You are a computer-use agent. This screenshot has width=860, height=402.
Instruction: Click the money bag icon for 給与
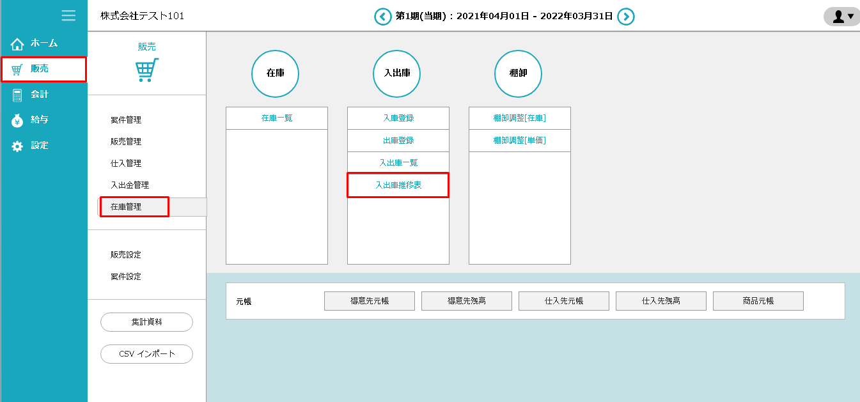(x=17, y=120)
